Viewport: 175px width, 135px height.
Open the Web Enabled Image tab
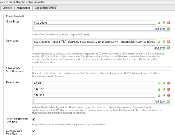click(45, 8)
